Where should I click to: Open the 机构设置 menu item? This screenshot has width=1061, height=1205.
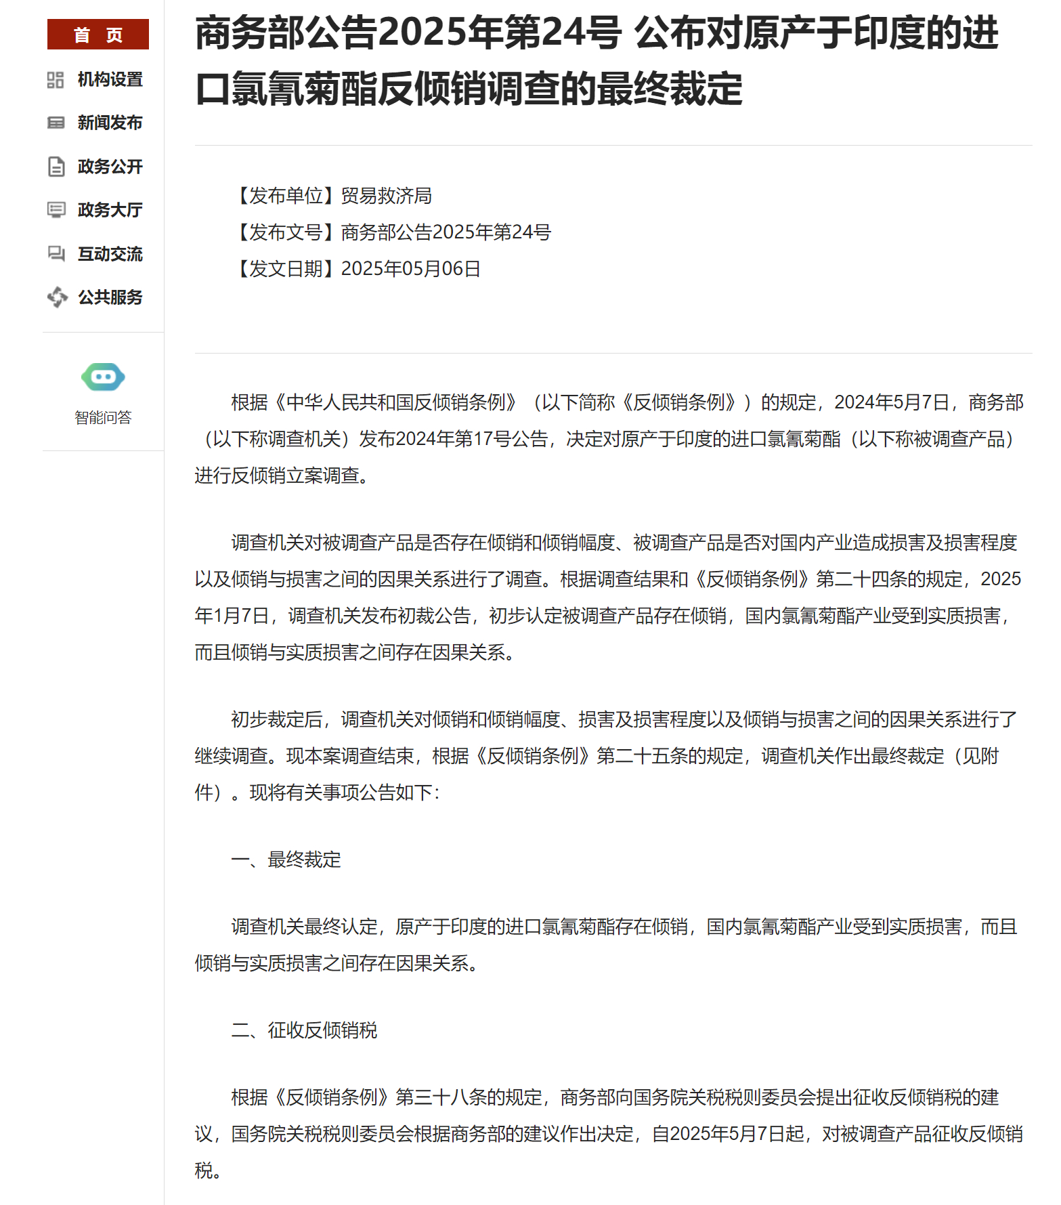point(110,80)
